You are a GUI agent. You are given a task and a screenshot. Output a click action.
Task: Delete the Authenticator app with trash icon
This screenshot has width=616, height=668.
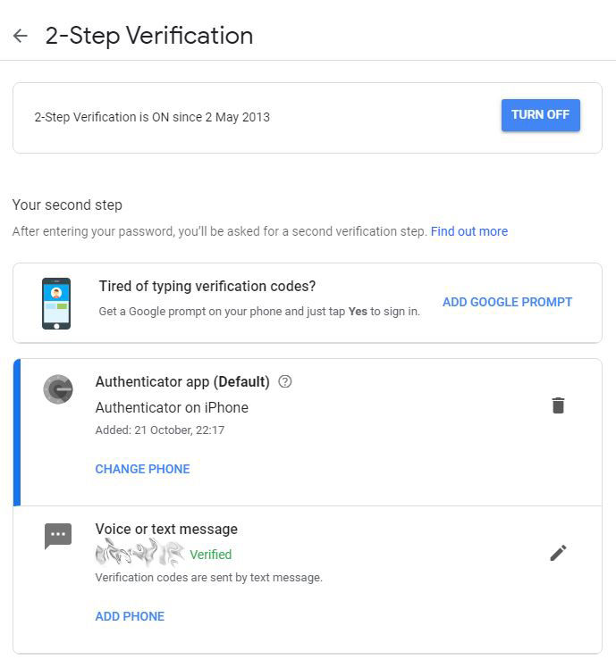click(x=558, y=405)
